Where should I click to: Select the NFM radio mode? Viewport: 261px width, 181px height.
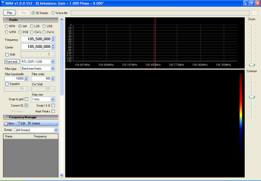pyautogui.click(x=6, y=26)
